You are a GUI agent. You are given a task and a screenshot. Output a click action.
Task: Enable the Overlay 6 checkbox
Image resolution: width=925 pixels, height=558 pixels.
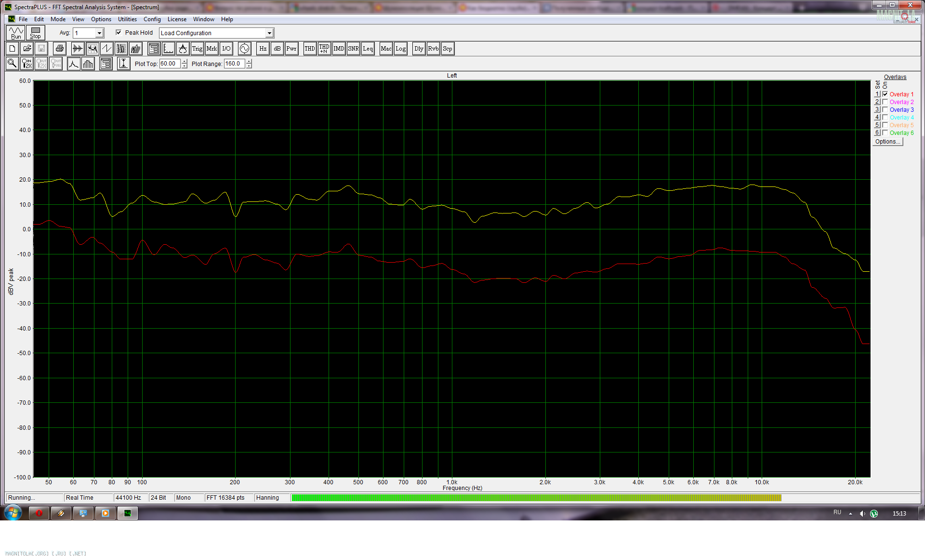(885, 133)
